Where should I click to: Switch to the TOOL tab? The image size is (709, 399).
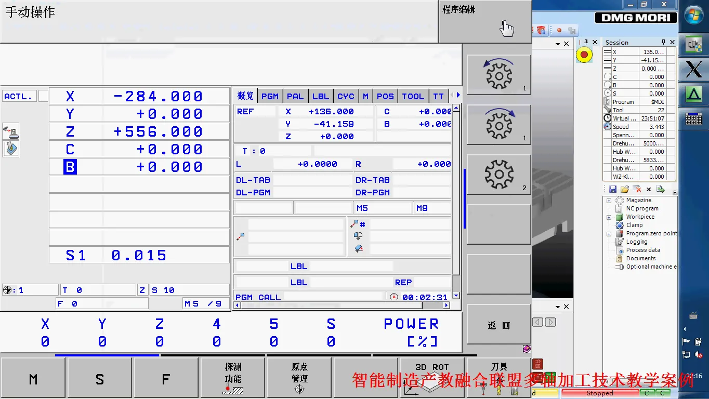(413, 96)
